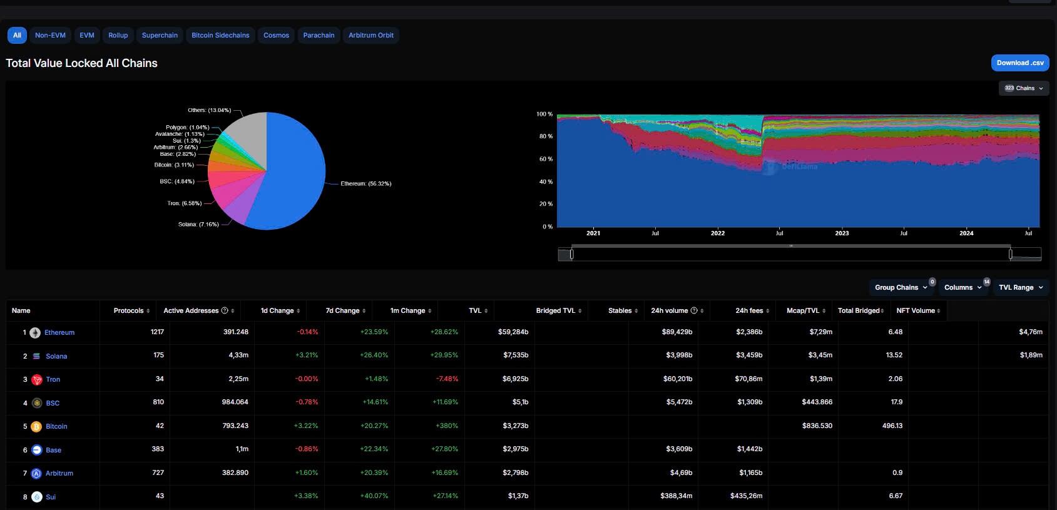1057x510 pixels.
Task: Click the Base chain logo icon
Action: coord(37,450)
